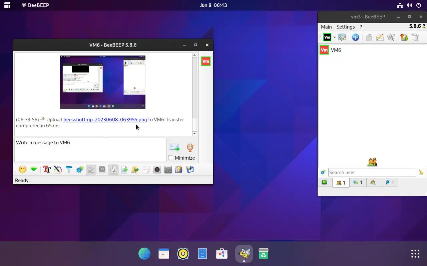Open file transfers up-down arrows icon
Viewport: 427px width, 266px height.
tap(404, 37)
